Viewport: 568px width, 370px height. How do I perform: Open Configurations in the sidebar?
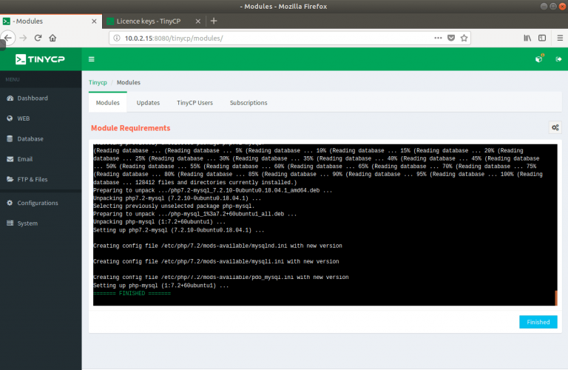click(37, 203)
